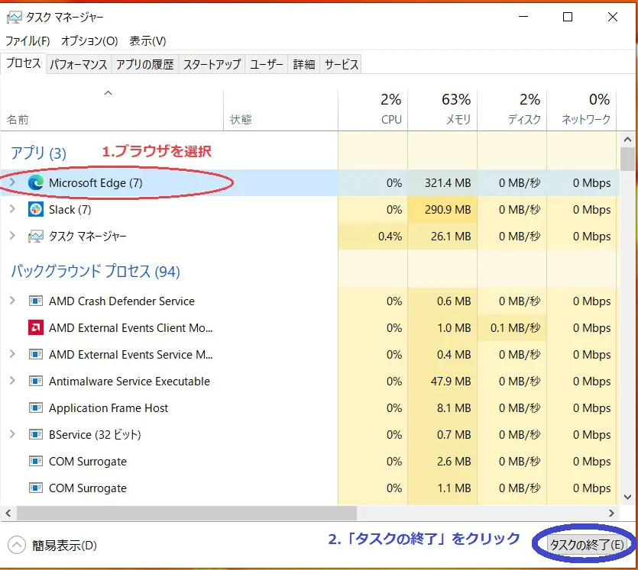Select the Slack (7) row name
This screenshot has height=570, width=638.
tap(70, 210)
